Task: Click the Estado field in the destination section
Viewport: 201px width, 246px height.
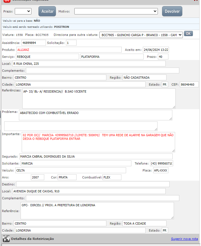Action: tap(165, 230)
